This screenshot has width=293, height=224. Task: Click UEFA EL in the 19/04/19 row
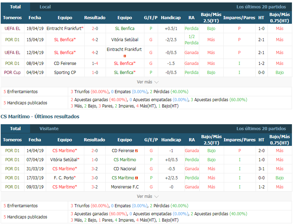[12, 29]
